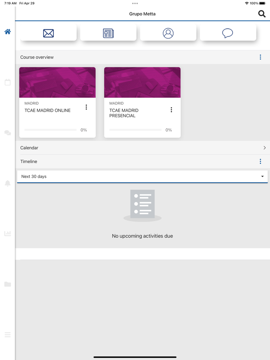This screenshot has height=360, width=270.
Task: Go to Home in the sidebar
Action: click(x=8, y=32)
